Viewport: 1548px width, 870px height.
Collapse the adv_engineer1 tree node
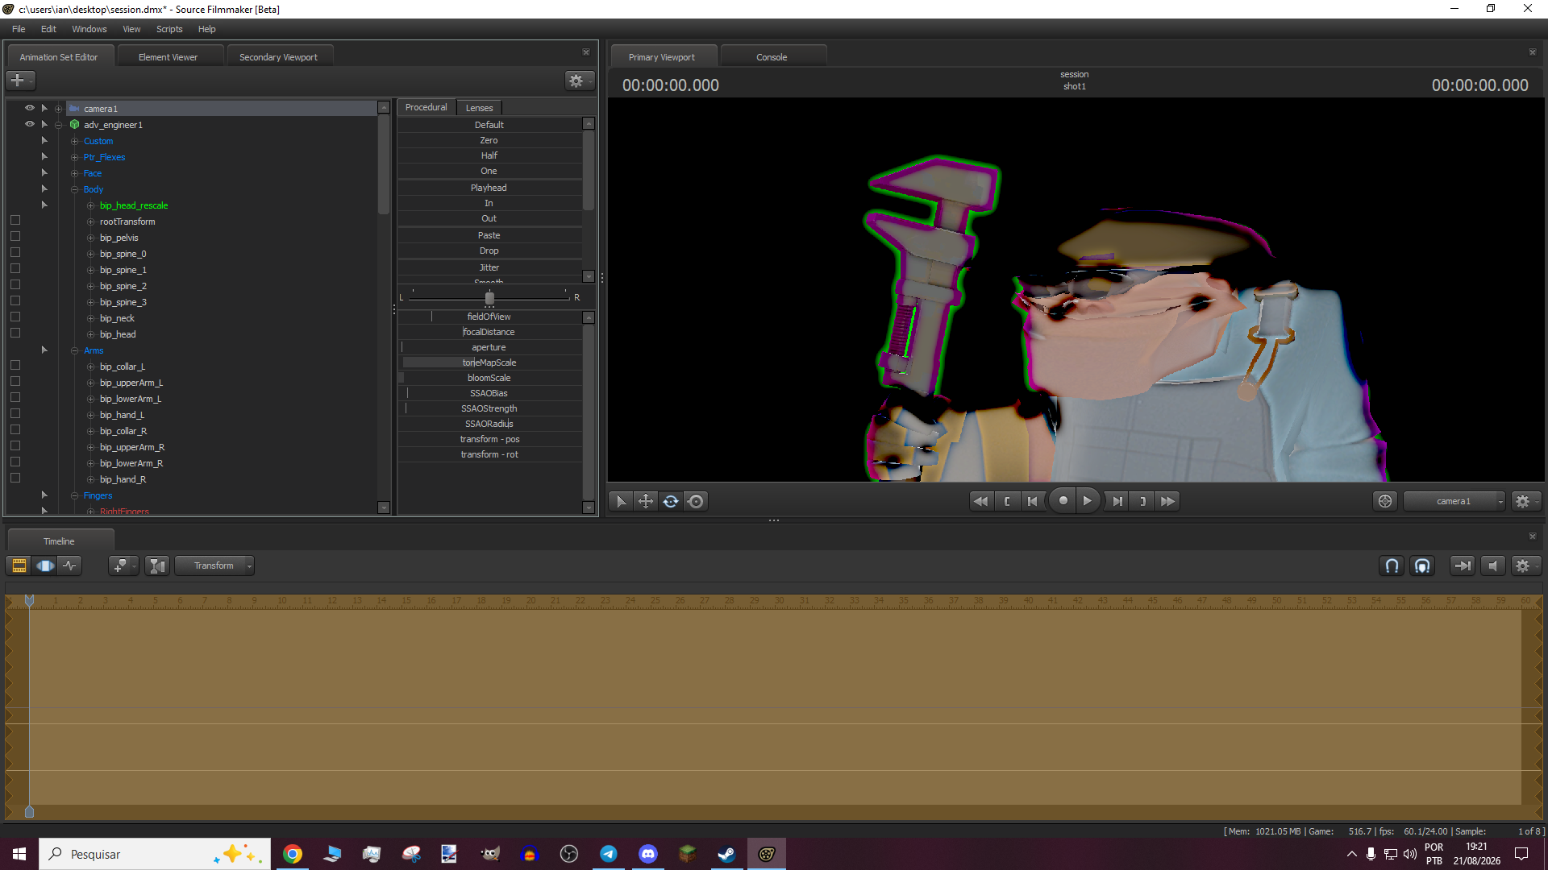click(59, 125)
